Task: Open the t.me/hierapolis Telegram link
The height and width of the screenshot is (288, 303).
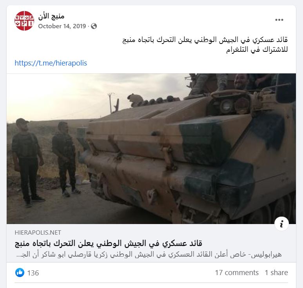Action: (51, 63)
